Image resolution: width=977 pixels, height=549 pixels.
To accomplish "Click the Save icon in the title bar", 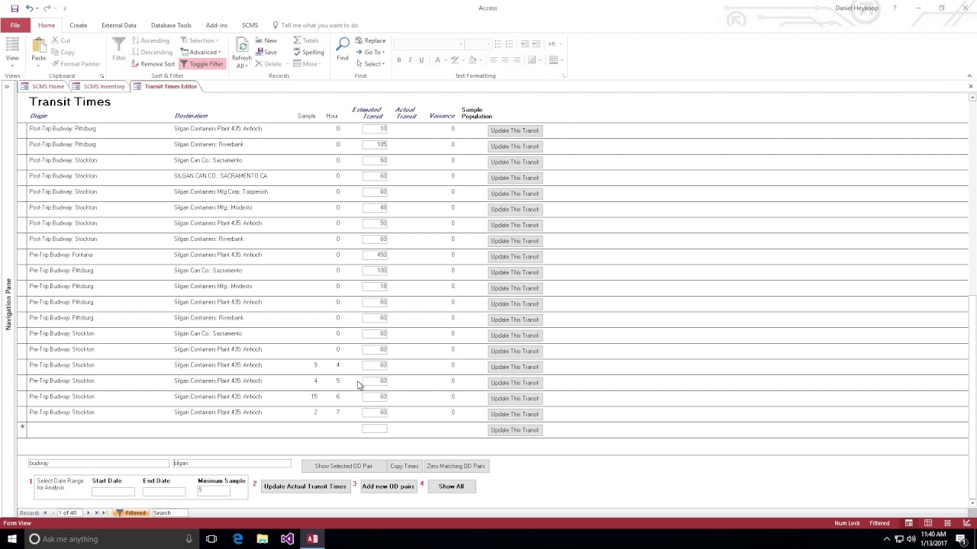I will click(x=15, y=8).
